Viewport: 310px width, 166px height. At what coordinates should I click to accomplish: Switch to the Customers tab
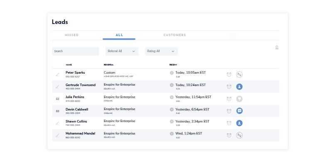point(175,35)
